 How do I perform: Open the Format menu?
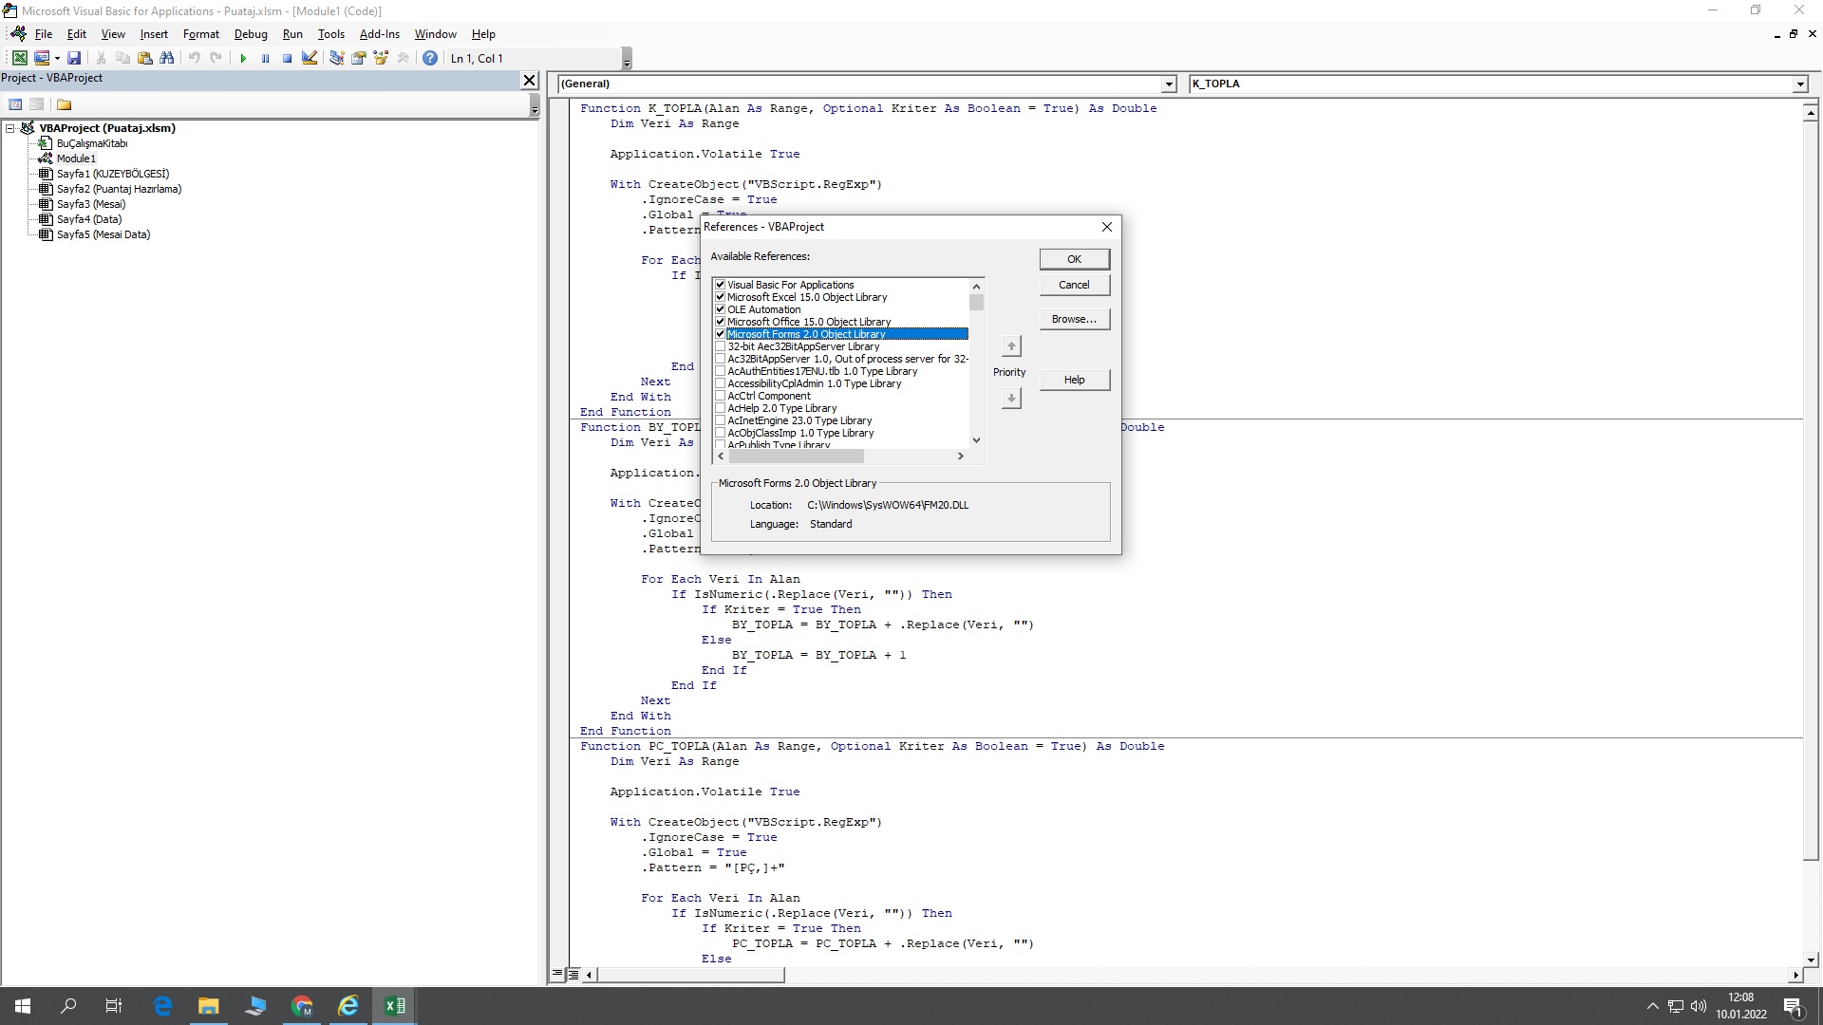coord(200,34)
